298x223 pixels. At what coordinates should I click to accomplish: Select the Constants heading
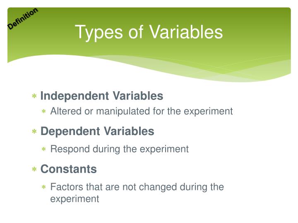(x=69, y=169)
